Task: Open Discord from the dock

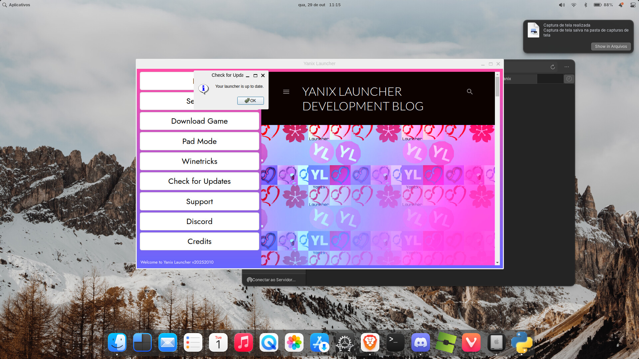Action: pyautogui.click(x=420, y=342)
